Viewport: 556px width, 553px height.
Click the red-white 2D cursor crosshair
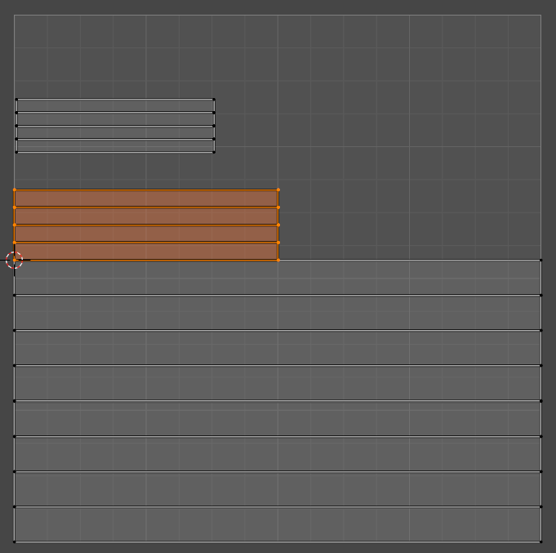pyautogui.click(x=14, y=260)
